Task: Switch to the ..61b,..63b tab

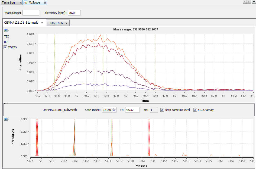Action: pyautogui.click(x=55, y=23)
